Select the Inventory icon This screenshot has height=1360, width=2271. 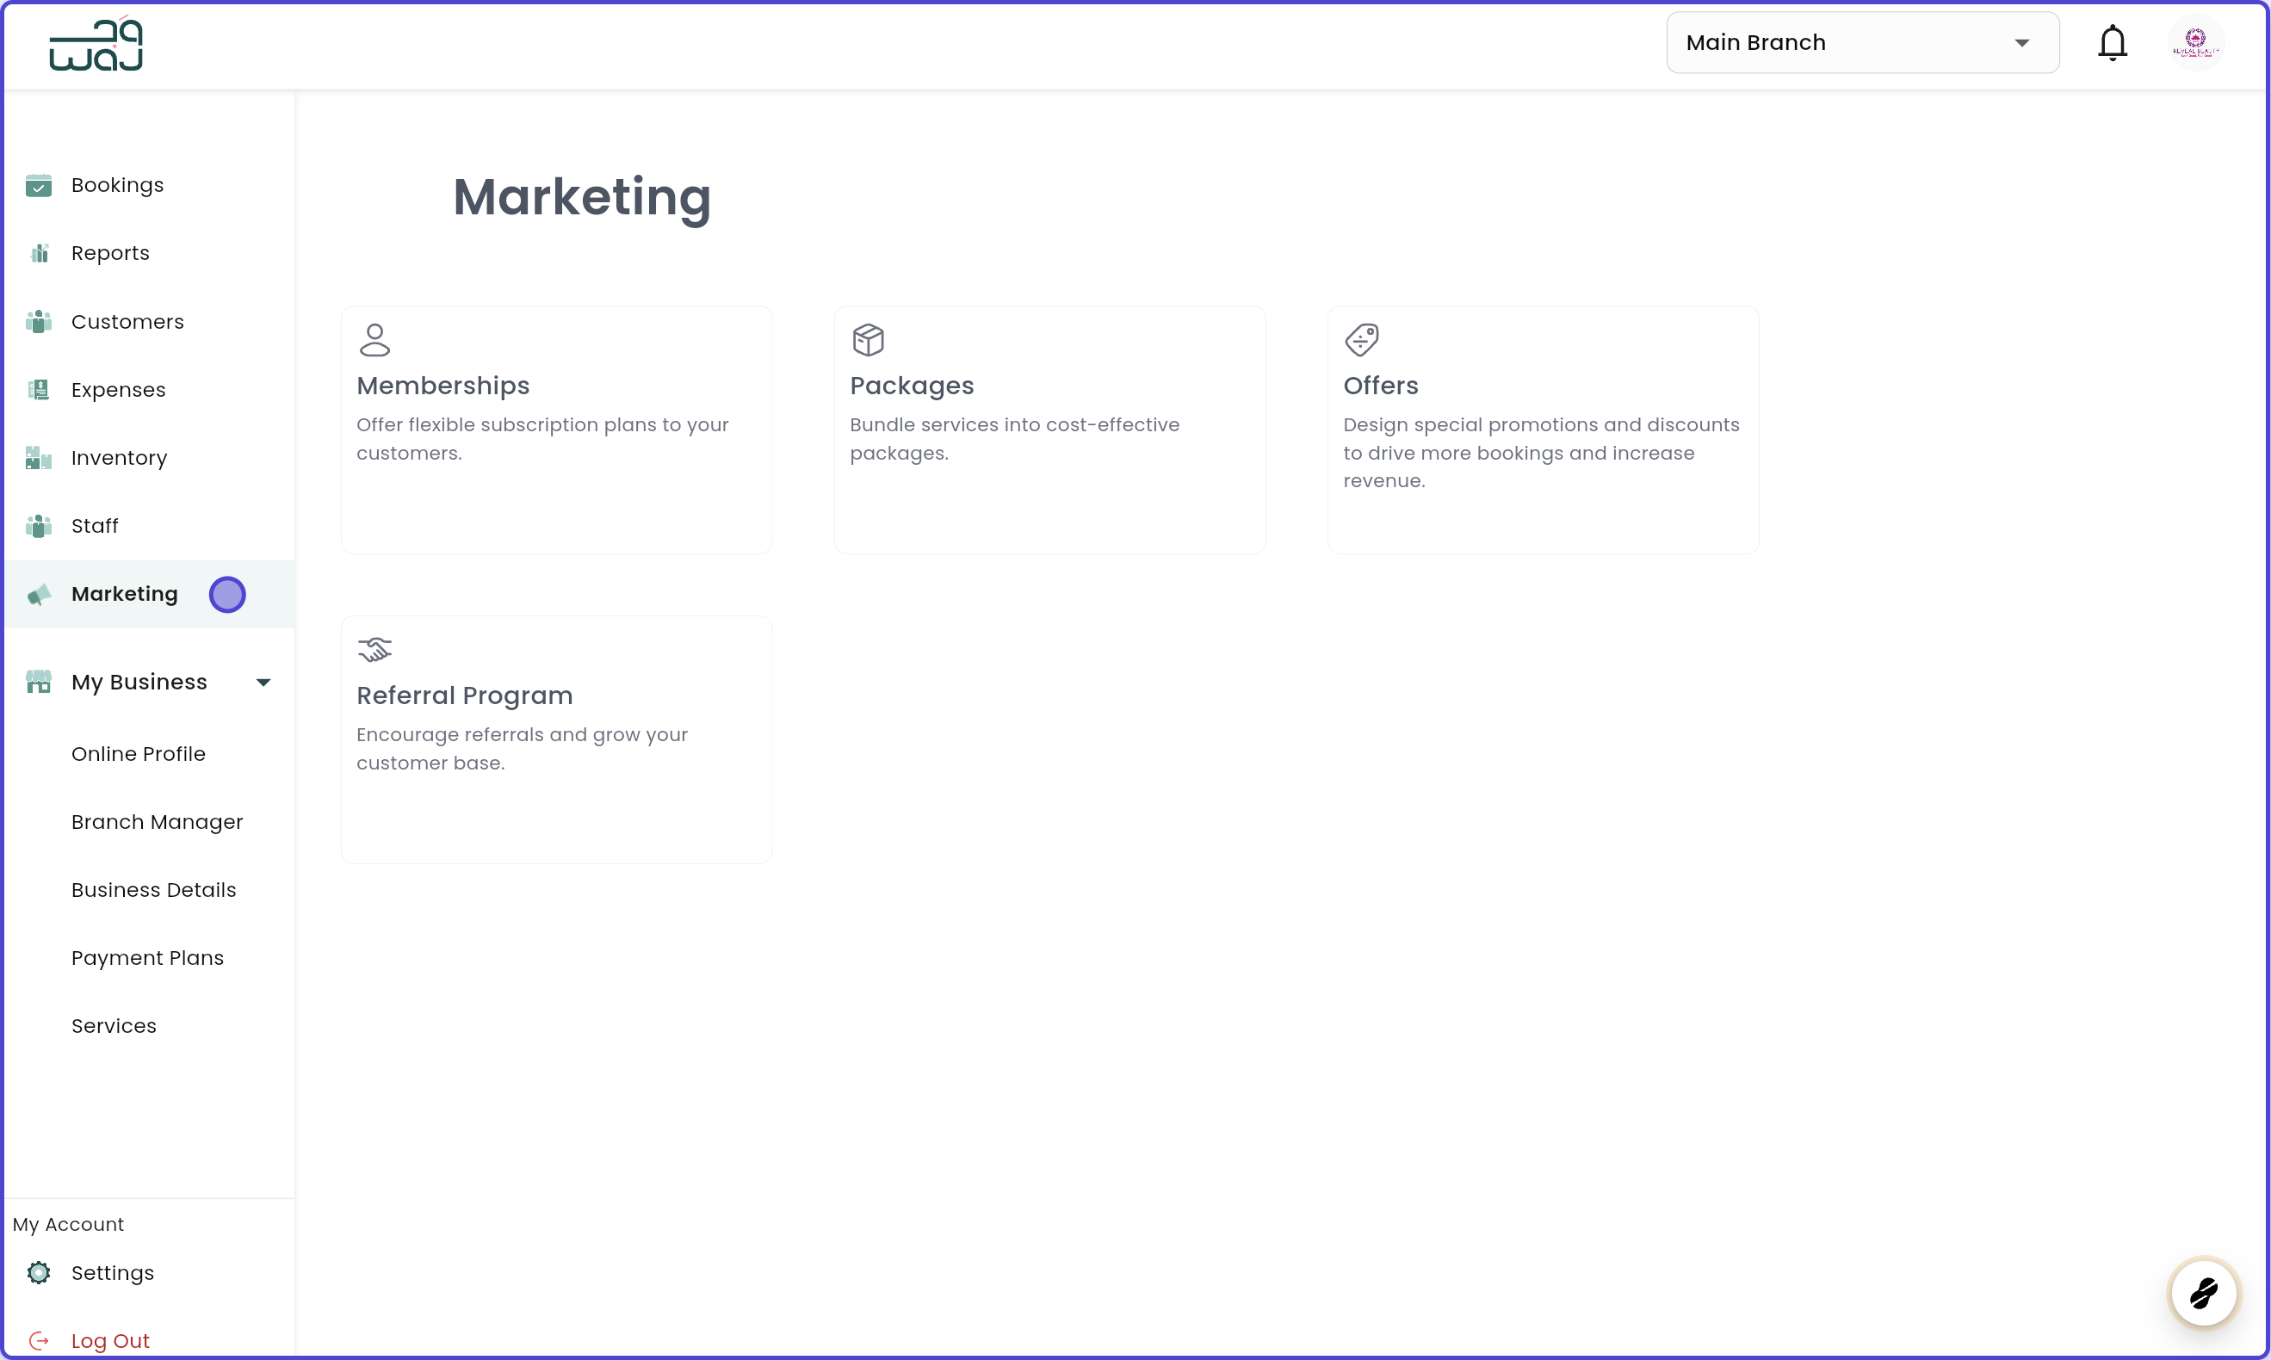coord(39,457)
